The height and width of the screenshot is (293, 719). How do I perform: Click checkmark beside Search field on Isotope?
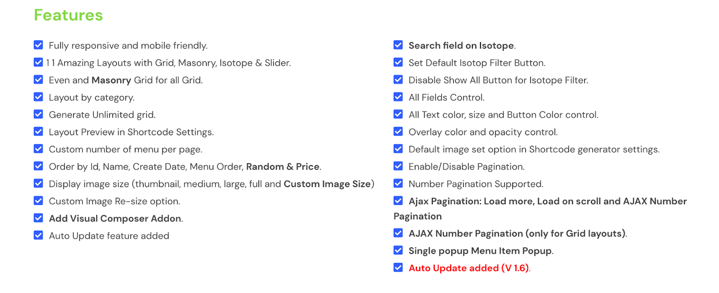398,45
